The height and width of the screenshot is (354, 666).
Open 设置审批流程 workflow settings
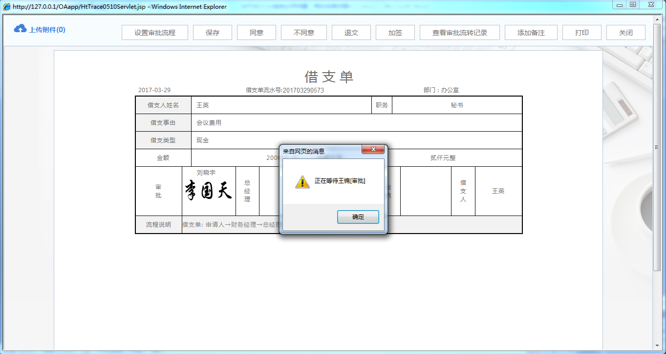pyautogui.click(x=154, y=32)
